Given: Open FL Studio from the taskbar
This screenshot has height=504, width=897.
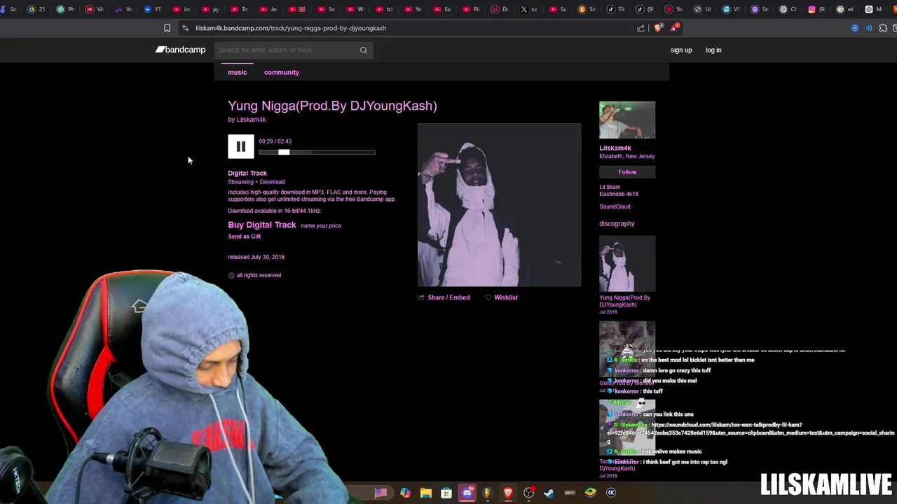Looking at the screenshot, I should coord(487,493).
